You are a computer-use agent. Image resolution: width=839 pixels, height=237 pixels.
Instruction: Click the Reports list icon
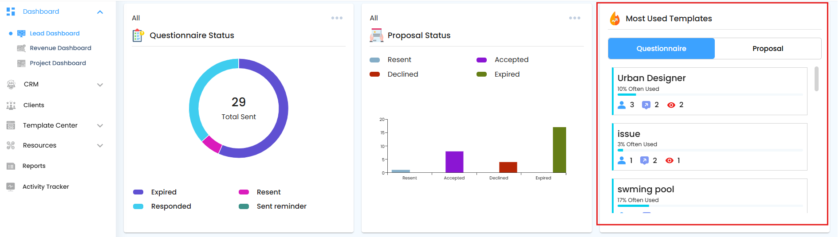coord(11,166)
